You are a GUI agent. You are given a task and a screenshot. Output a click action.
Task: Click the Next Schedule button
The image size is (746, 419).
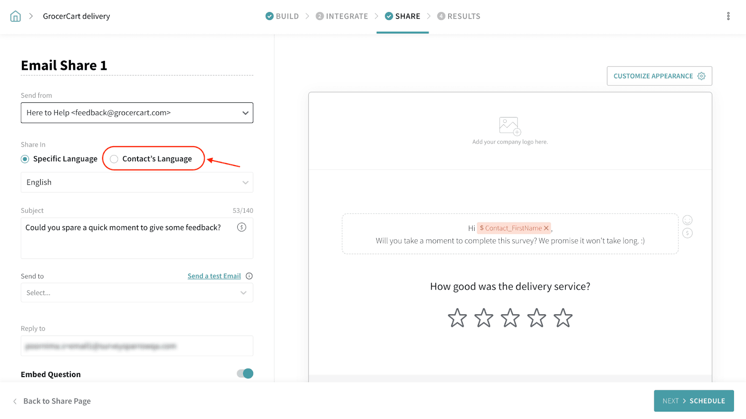coord(693,401)
